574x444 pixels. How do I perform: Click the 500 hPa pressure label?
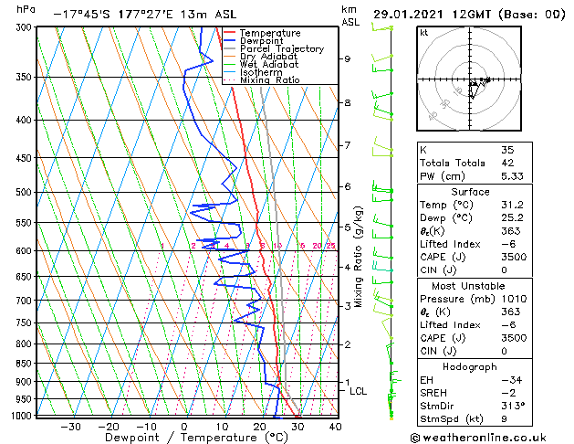(x=24, y=192)
